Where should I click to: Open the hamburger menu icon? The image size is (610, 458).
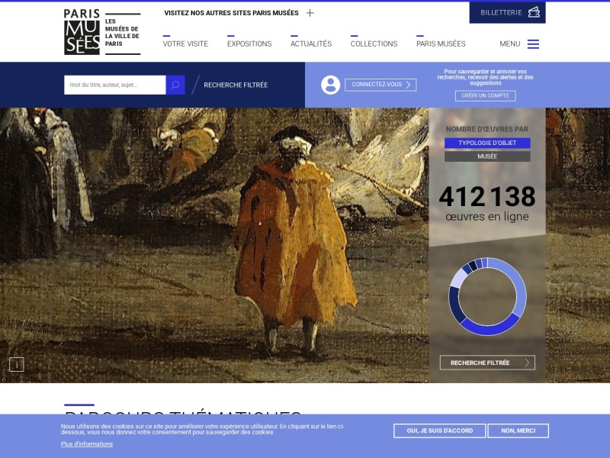533,44
